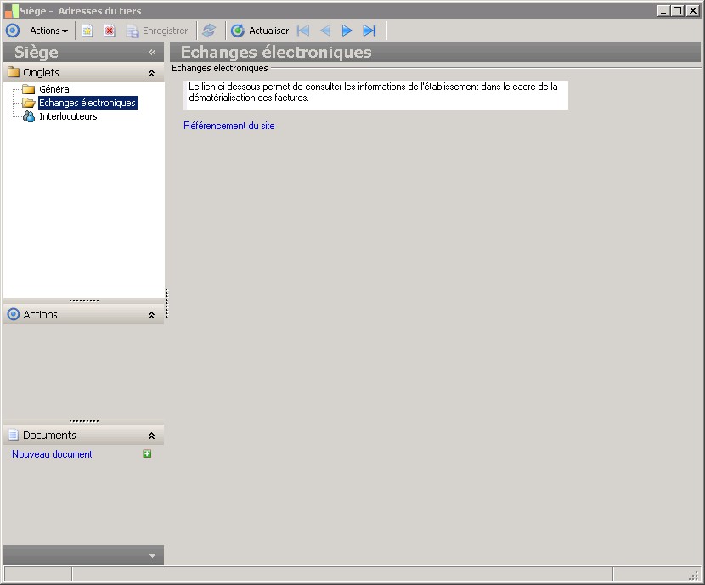Click the Onglets section folder icon

click(x=14, y=72)
